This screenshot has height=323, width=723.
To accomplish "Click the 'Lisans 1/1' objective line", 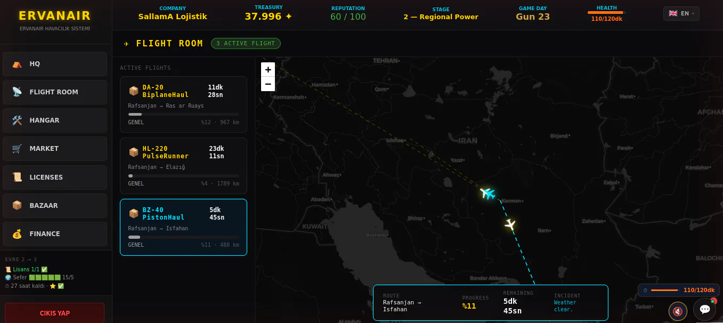I will pyautogui.click(x=27, y=270).
